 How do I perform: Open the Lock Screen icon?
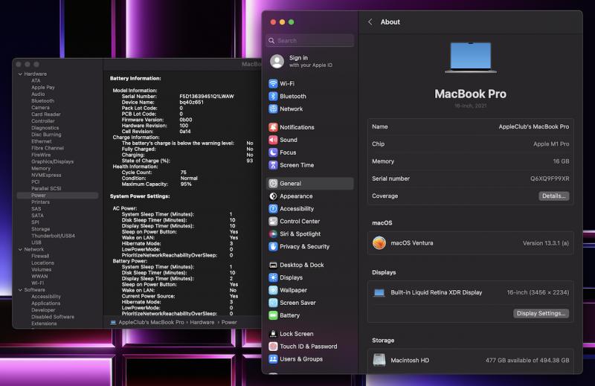pyautogui.click(x=273, y=334)
